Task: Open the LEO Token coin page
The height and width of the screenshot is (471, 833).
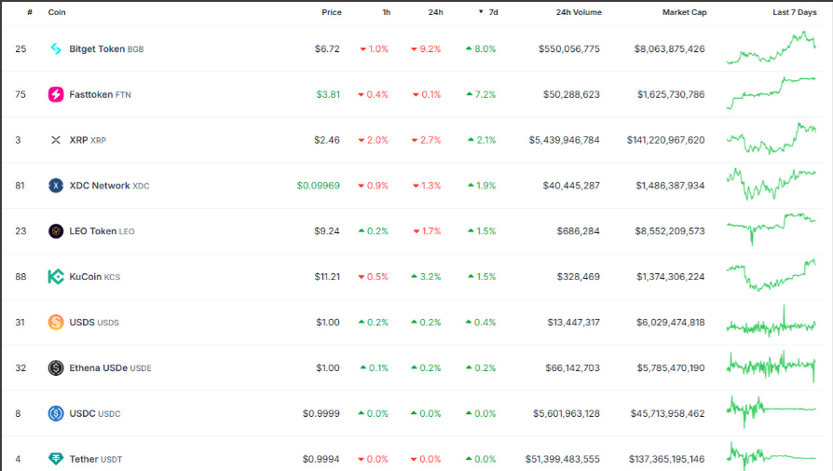Action: click(x=102, y=231)
